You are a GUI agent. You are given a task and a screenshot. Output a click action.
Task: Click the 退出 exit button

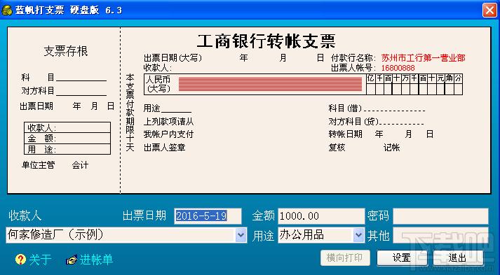pos(458,258)
